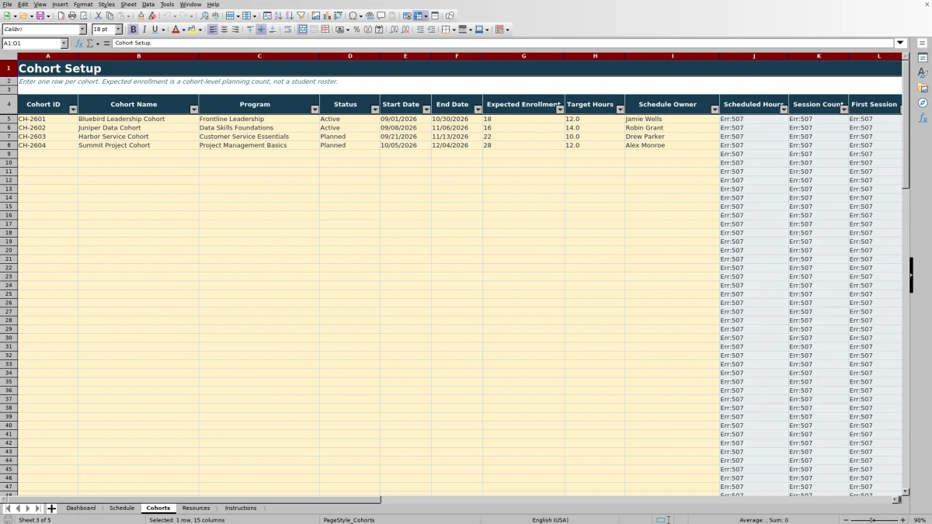Jump to last sheet navigation arrow

[38, 508]
